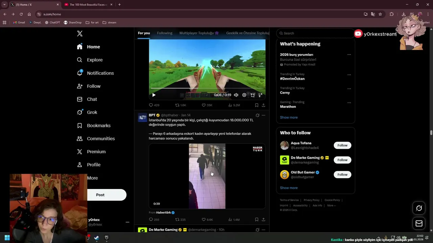Image resolution: width=433 pixels, height=243 pixels.
Task: Open y0rkex account menu dots
Action: 128,222
